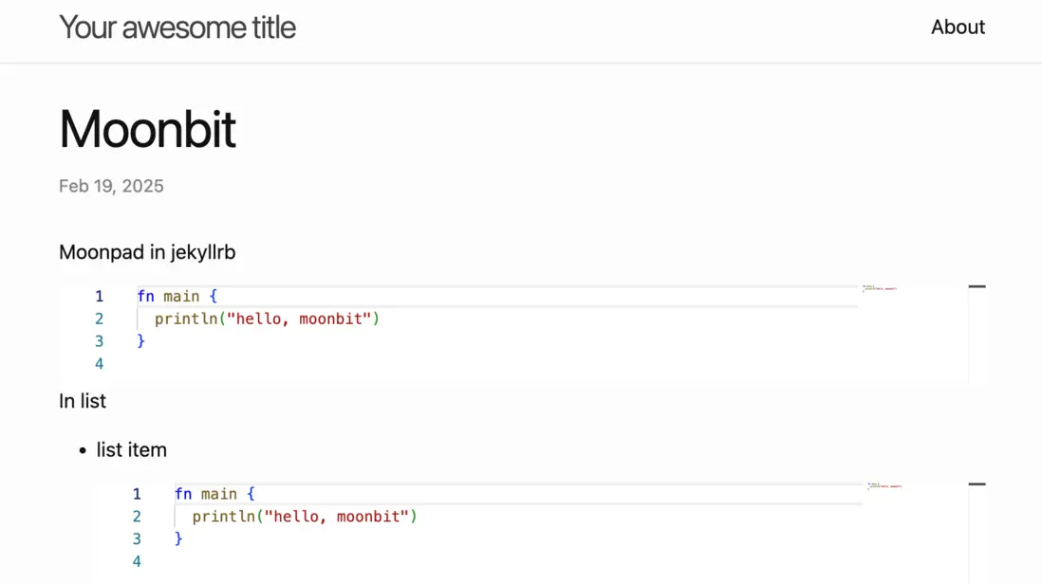
Task: Click line number 2 in second editor
Action: (137, 517)
